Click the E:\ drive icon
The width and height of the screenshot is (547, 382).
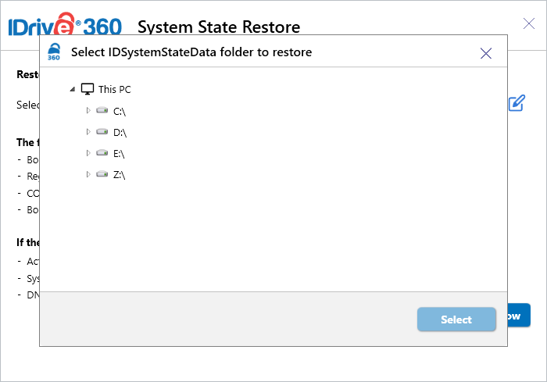pyautogui.click(x=102, y=153)
